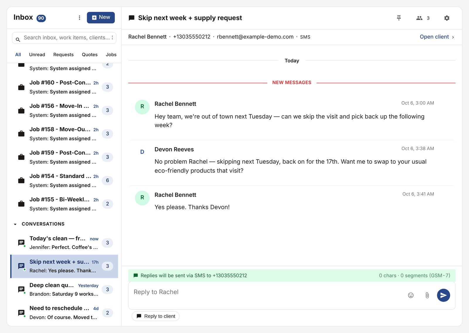
Task: Open the inbox three-dot options menu
Action: (79, 18)
